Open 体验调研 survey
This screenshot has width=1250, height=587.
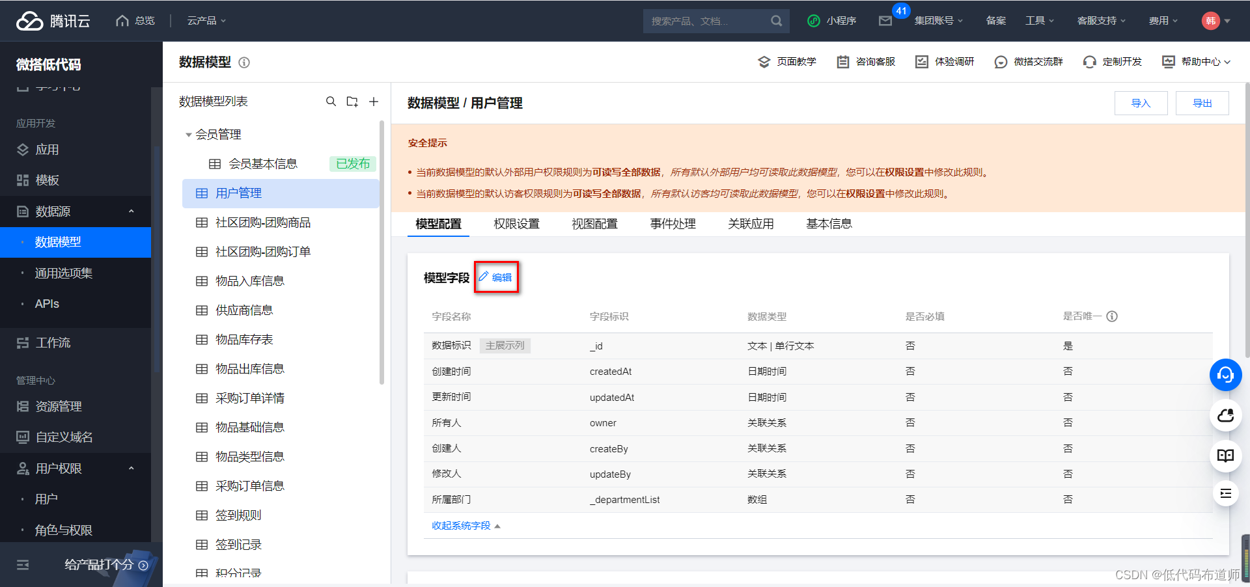(945, 62)
